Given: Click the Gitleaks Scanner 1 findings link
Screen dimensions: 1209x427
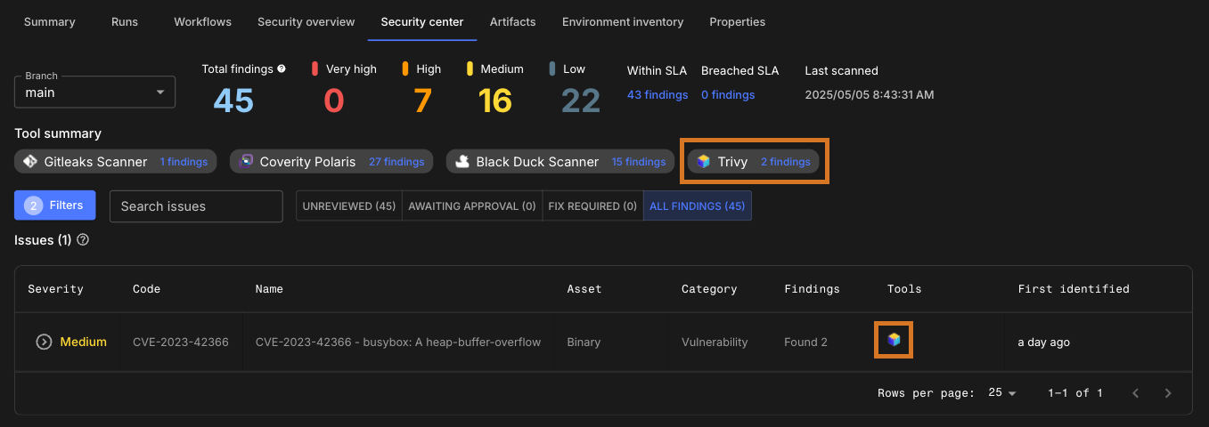Looking at the screenshot, I should (x=184, y=162).
